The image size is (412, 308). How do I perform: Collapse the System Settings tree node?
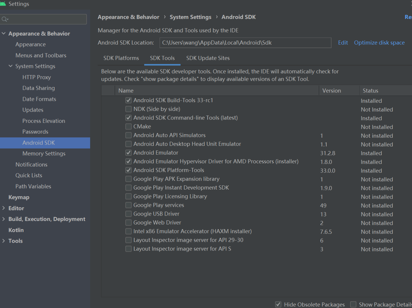[x=11, y=66]
